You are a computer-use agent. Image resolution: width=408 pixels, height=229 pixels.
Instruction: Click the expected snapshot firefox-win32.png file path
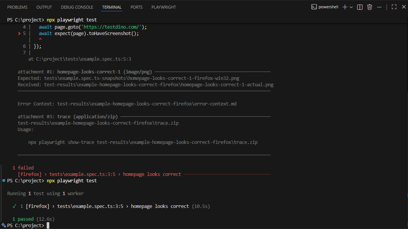[142, 78]
